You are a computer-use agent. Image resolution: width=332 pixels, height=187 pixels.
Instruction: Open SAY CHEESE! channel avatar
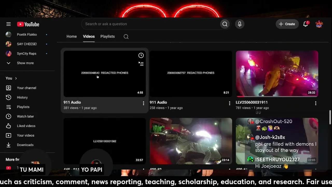coord(9,44)
